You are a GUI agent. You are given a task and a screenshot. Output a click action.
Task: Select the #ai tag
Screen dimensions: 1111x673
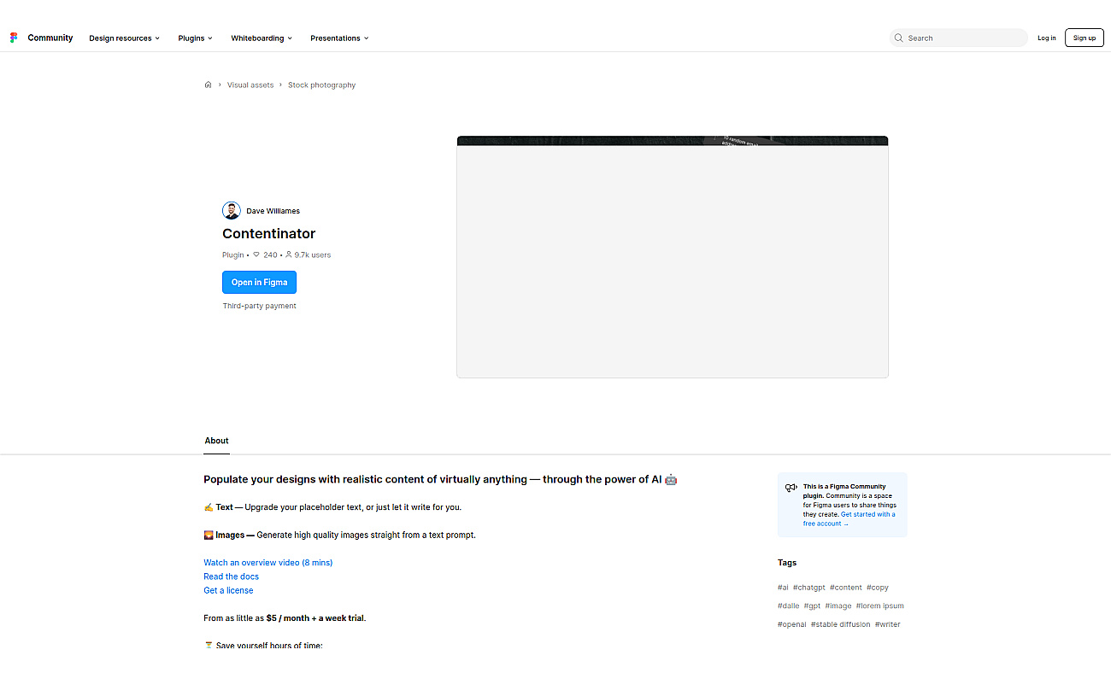(783, 588)
